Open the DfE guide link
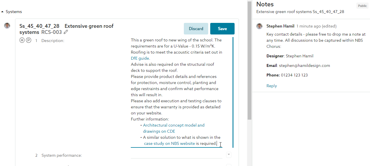The width and height of the screenshot is (370, 166). pyautogui.click(x=140, y=58)
